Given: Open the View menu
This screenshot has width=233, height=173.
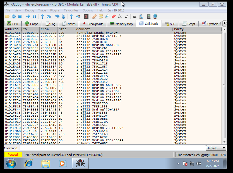Looking at the screenshot, I should (18, 10).
